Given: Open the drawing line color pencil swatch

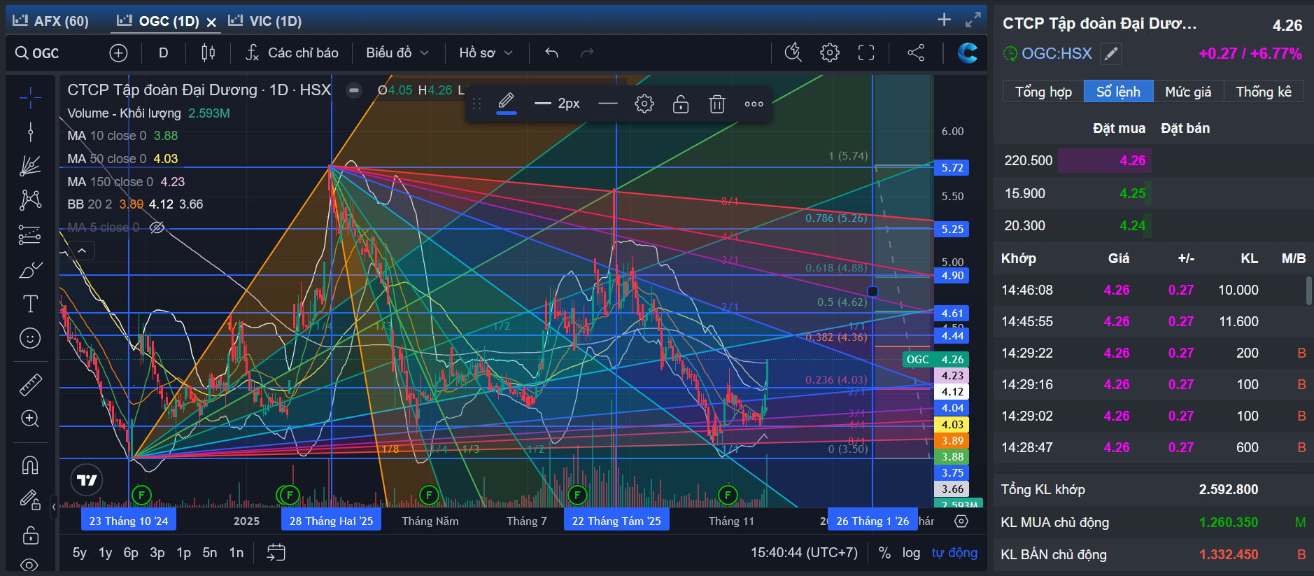Looking at the screenshot, I should click(506, 104).
